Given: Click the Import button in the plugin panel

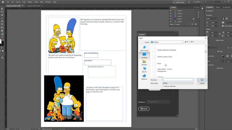Looking at the screenshot, I should tap(144, 109).
